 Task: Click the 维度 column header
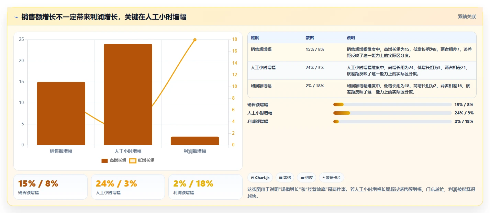coord(255,37)
